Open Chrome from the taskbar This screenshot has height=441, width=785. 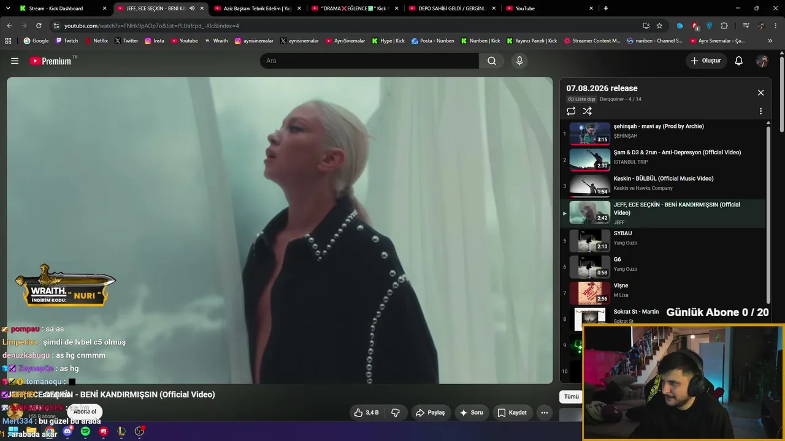pyautogui.click(x=50, y=431)
